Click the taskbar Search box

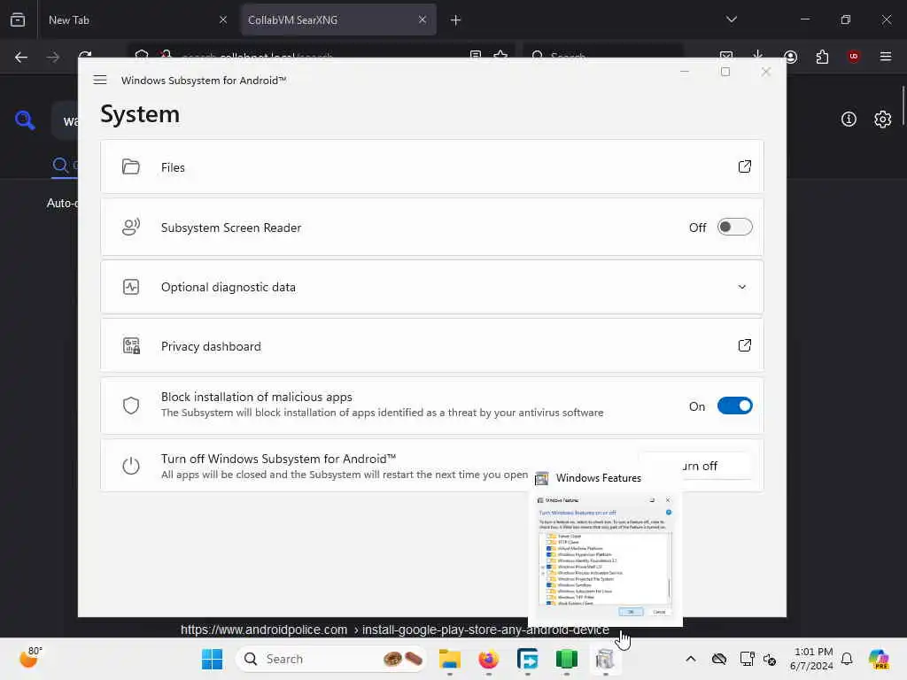[331, 659]
